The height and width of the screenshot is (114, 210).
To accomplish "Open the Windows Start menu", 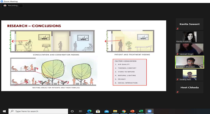I will coord(4,111).
